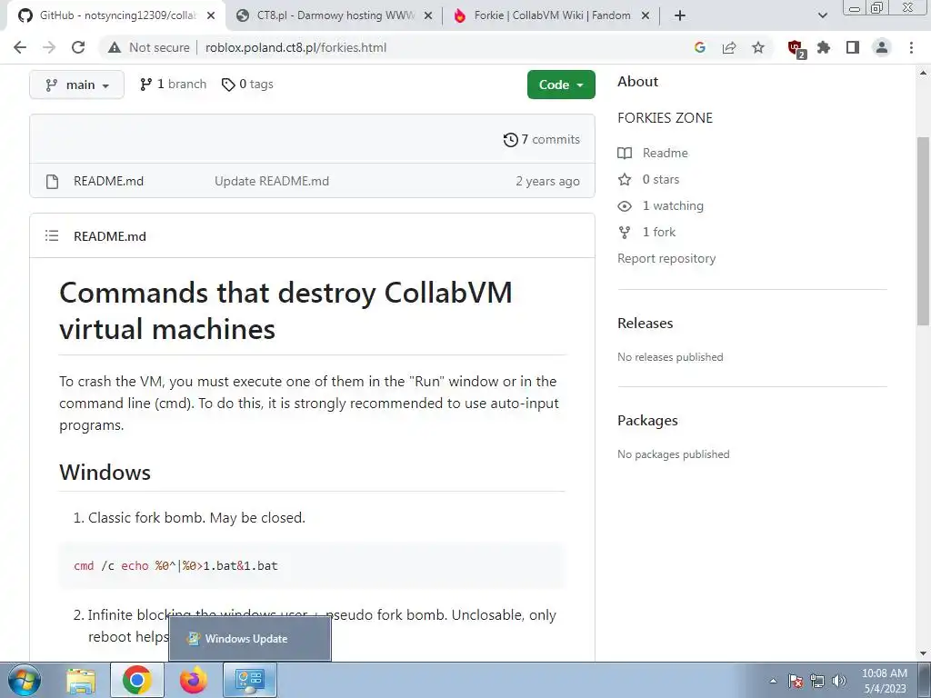Viewport: 931px width, 698px height.
Task: Click the Not secure warning icon
Action: pos(115,47)
